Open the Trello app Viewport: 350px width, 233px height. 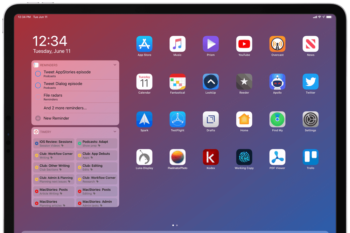pyautogui.click(x=310, y=157)
